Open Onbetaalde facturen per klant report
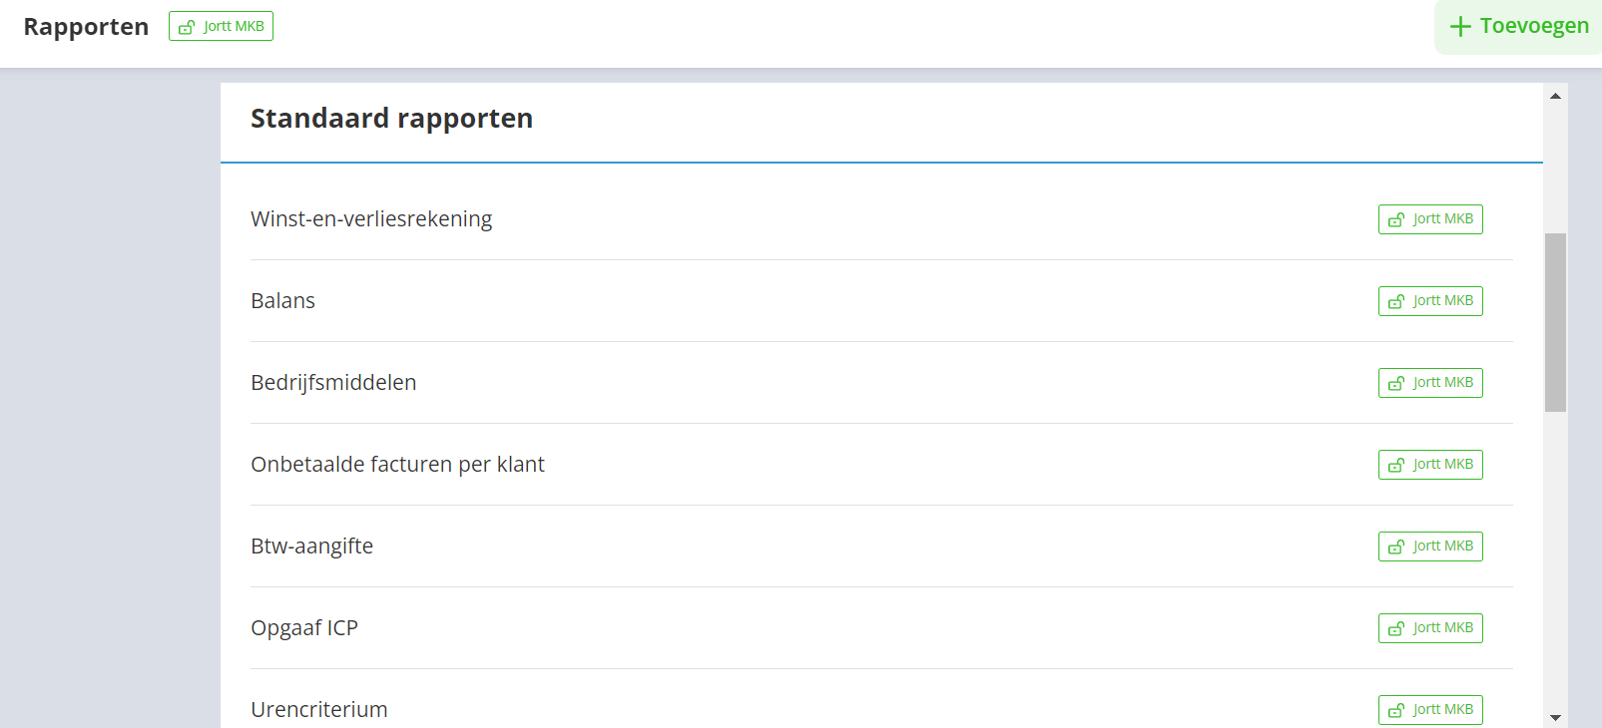Viewport: 1602px width, 728px height. click(397, 465)
